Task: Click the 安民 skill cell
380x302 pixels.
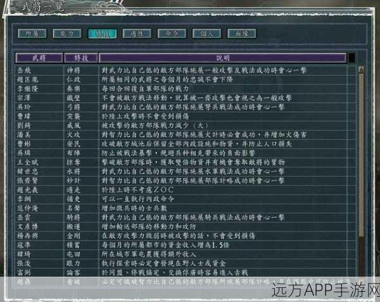Action: click(73, 144)
